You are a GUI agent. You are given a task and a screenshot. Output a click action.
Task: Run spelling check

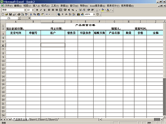point(26,14)
